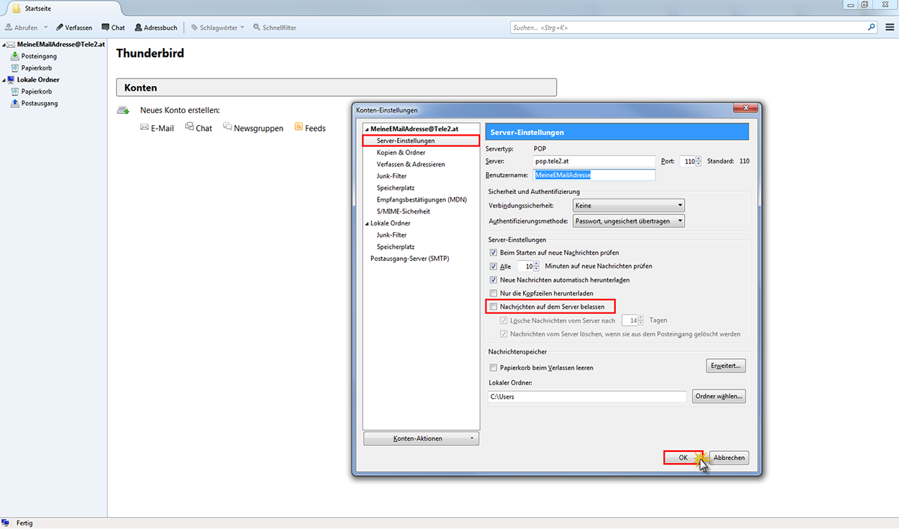This screenshot has height=529, width=899.
Task: Collapse the Tele2 account in folder pane
Action: (x=4, y=45)
